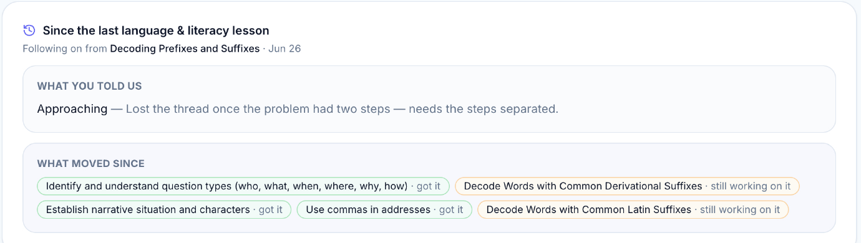Select the 'Decode Words with Common Latin Suffixes' chip

coord(633,210)
